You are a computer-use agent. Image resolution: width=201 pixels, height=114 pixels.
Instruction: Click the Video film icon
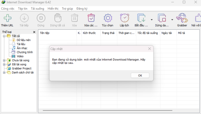(x=13, y=56)
